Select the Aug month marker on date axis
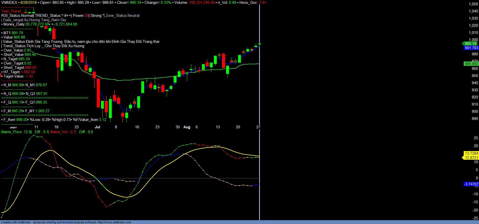This screenshot has height=224, width=479. (x=187, y=127)
